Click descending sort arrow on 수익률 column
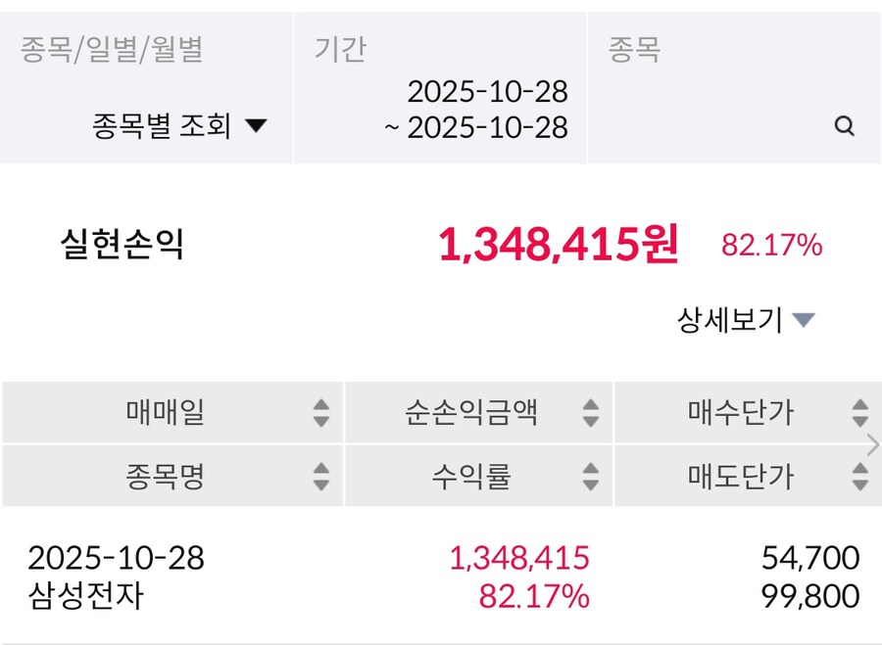 pos(589,484)
